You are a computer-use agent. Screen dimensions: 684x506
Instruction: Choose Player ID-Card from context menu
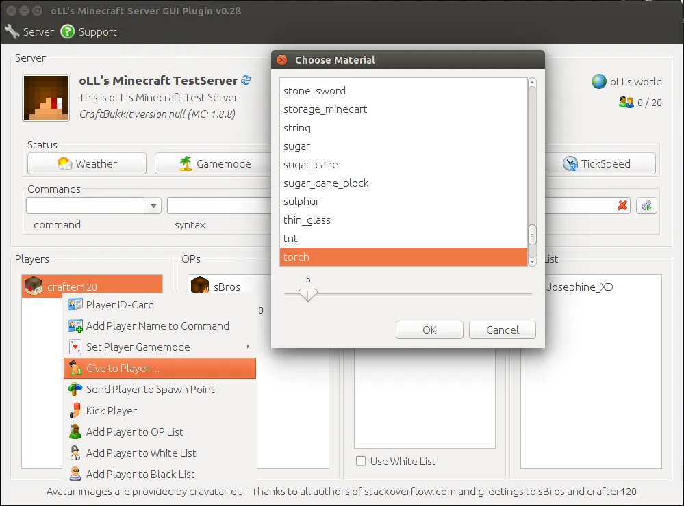point(160,304)
